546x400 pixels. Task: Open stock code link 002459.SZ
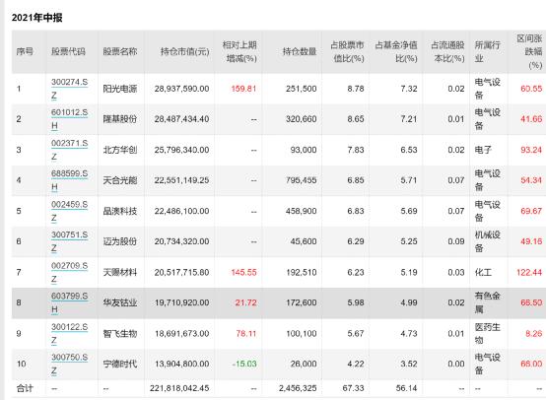pyautogui.click(x=69, y=211)
